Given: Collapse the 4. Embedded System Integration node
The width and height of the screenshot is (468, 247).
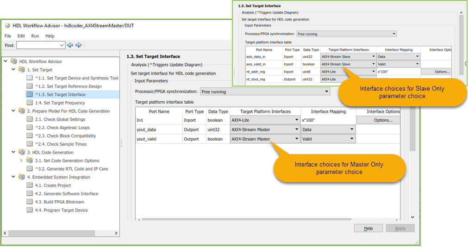Looking at the screenshot, I should [x=13, y=177].
